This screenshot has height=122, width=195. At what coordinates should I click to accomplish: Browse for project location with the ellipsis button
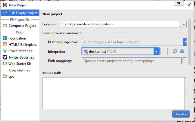click(183, 24)
